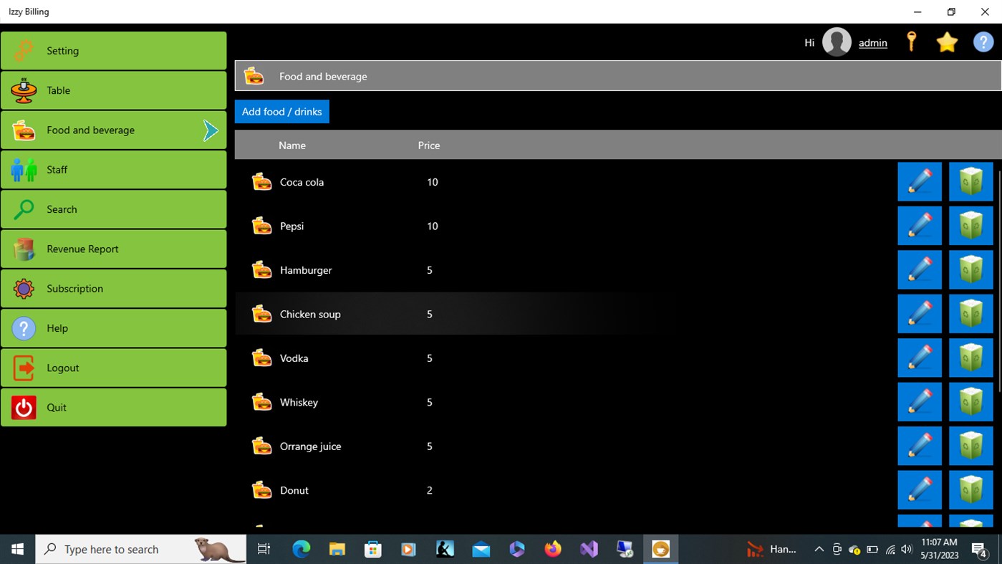Click the arrow next to Food and beverage
Screen dimensions: 1002x564
click(x=210, y=130)
